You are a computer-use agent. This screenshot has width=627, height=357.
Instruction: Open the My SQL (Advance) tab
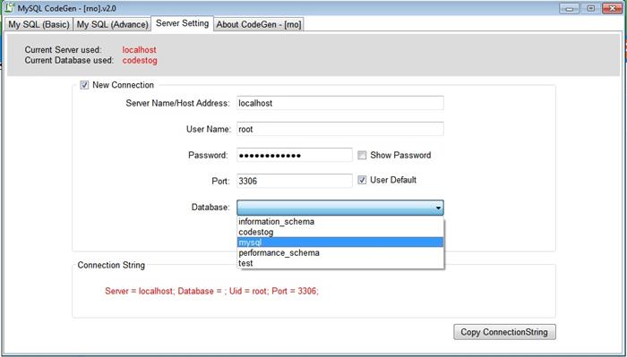point(112,24)
